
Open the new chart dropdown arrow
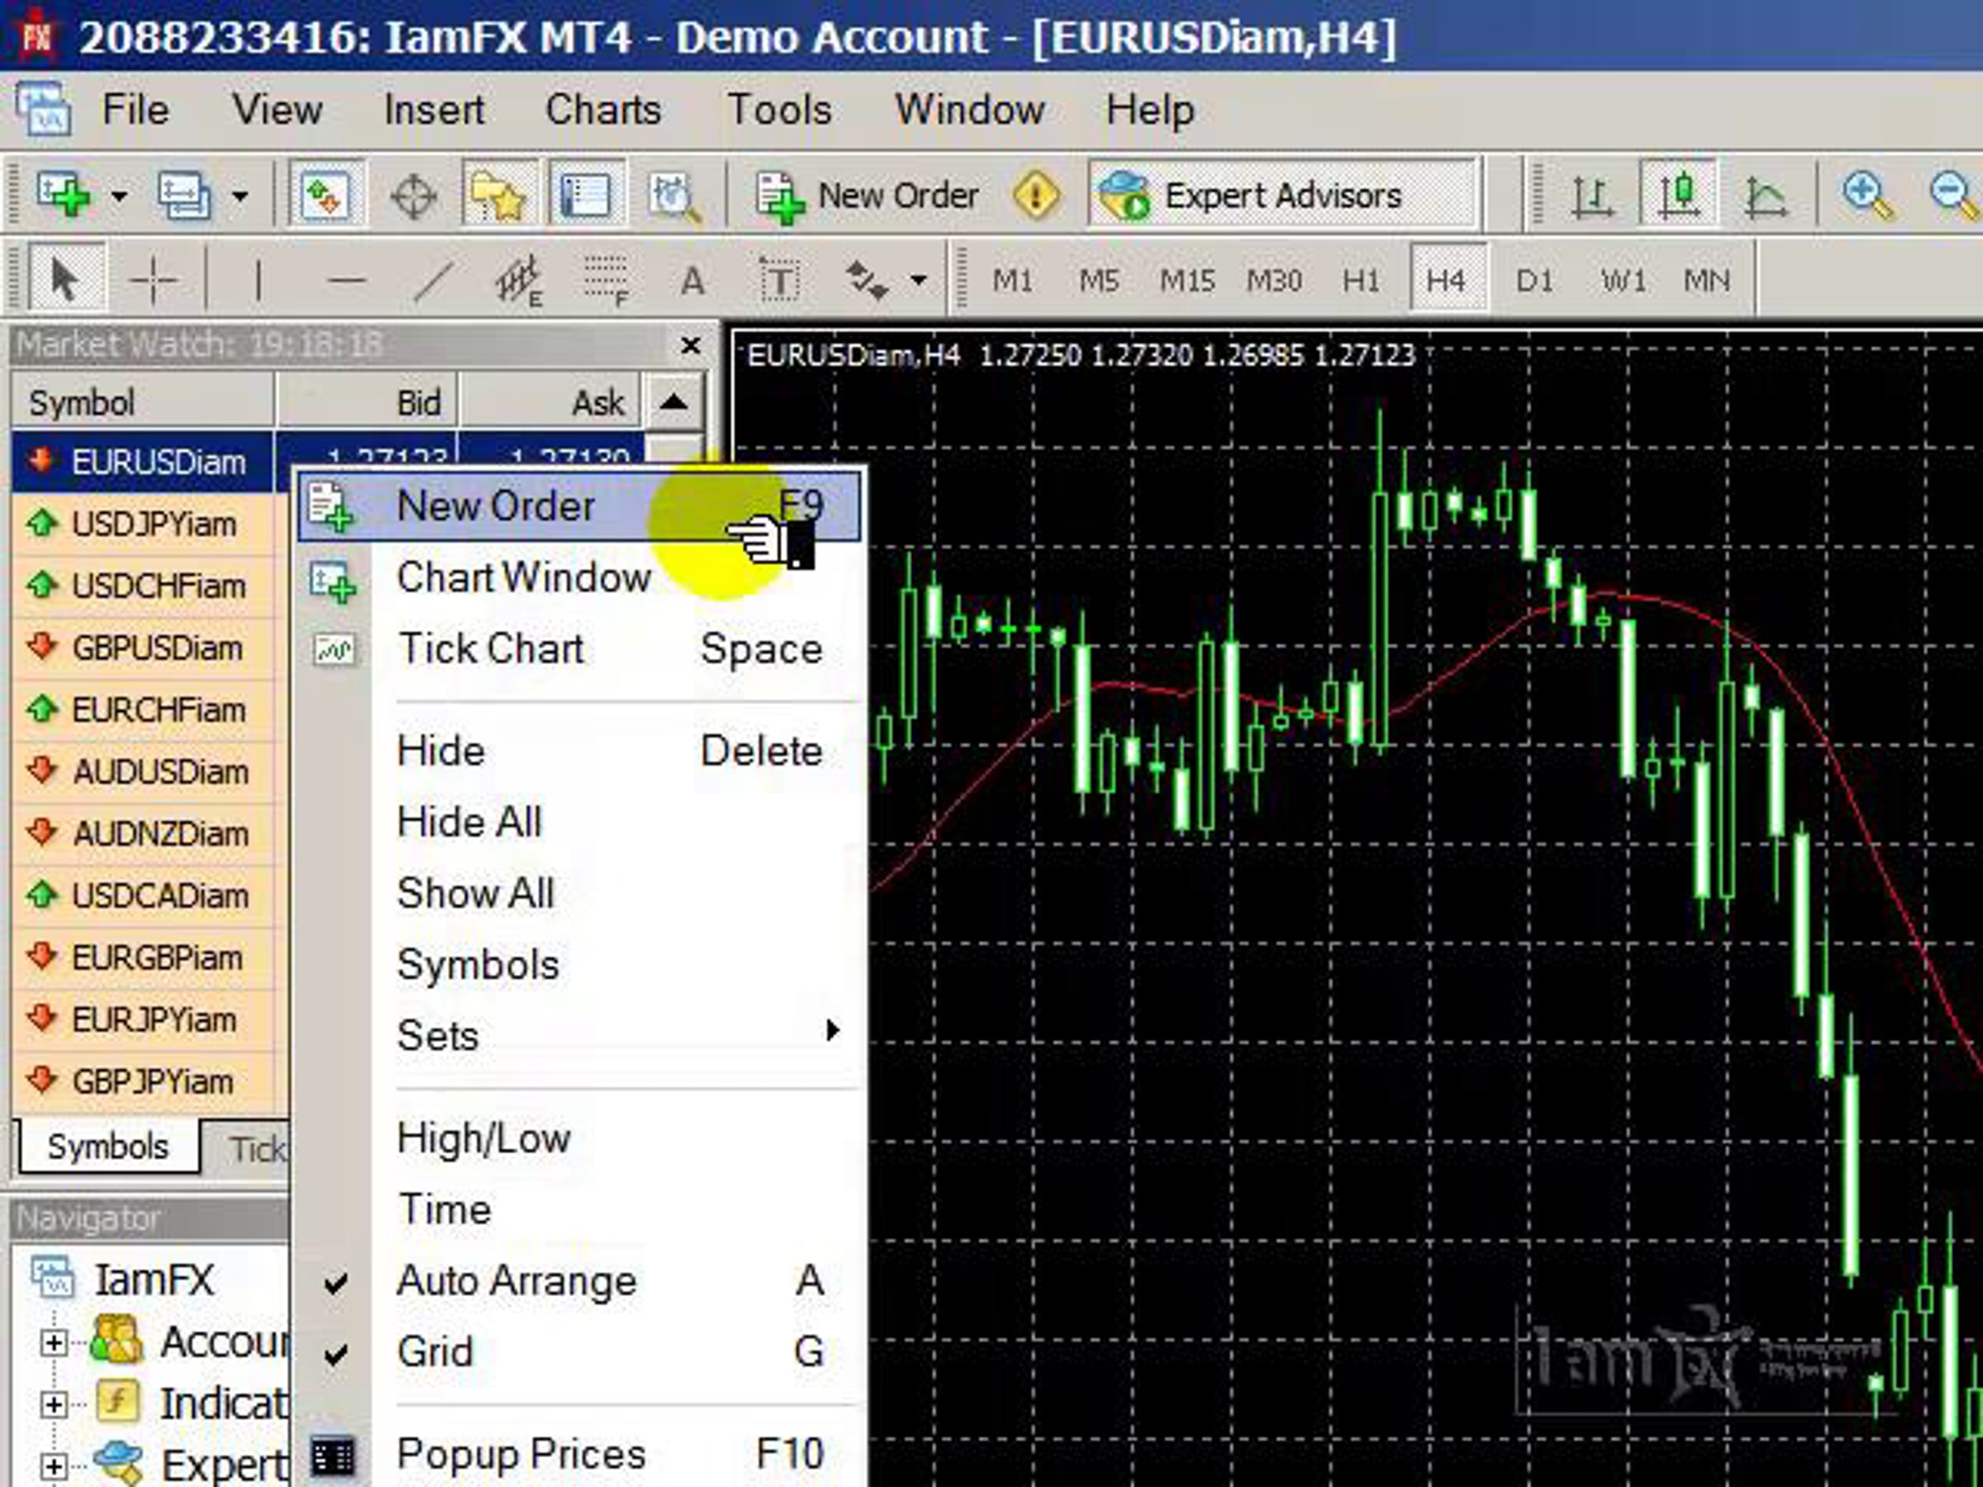[119, 194]
